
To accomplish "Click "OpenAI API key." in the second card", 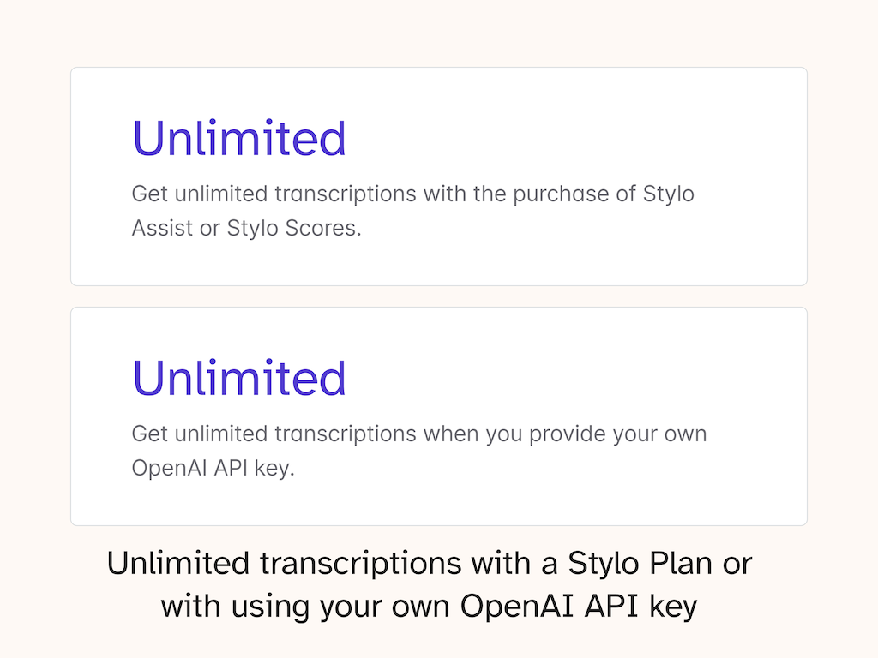I will pyautogui.click(x=213, y=469).
